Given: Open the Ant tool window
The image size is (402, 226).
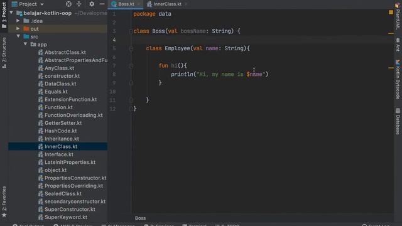Looking at the screenshot, I should click(398, 45).
